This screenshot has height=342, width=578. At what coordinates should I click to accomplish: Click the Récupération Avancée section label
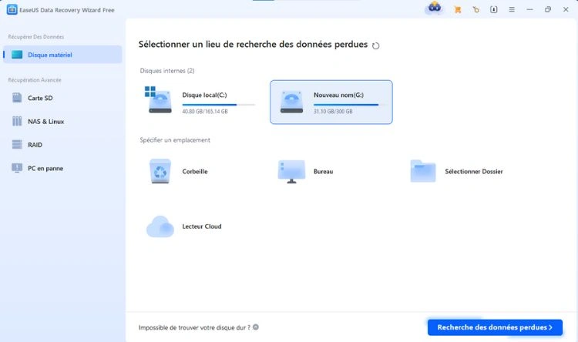[35, 80]
